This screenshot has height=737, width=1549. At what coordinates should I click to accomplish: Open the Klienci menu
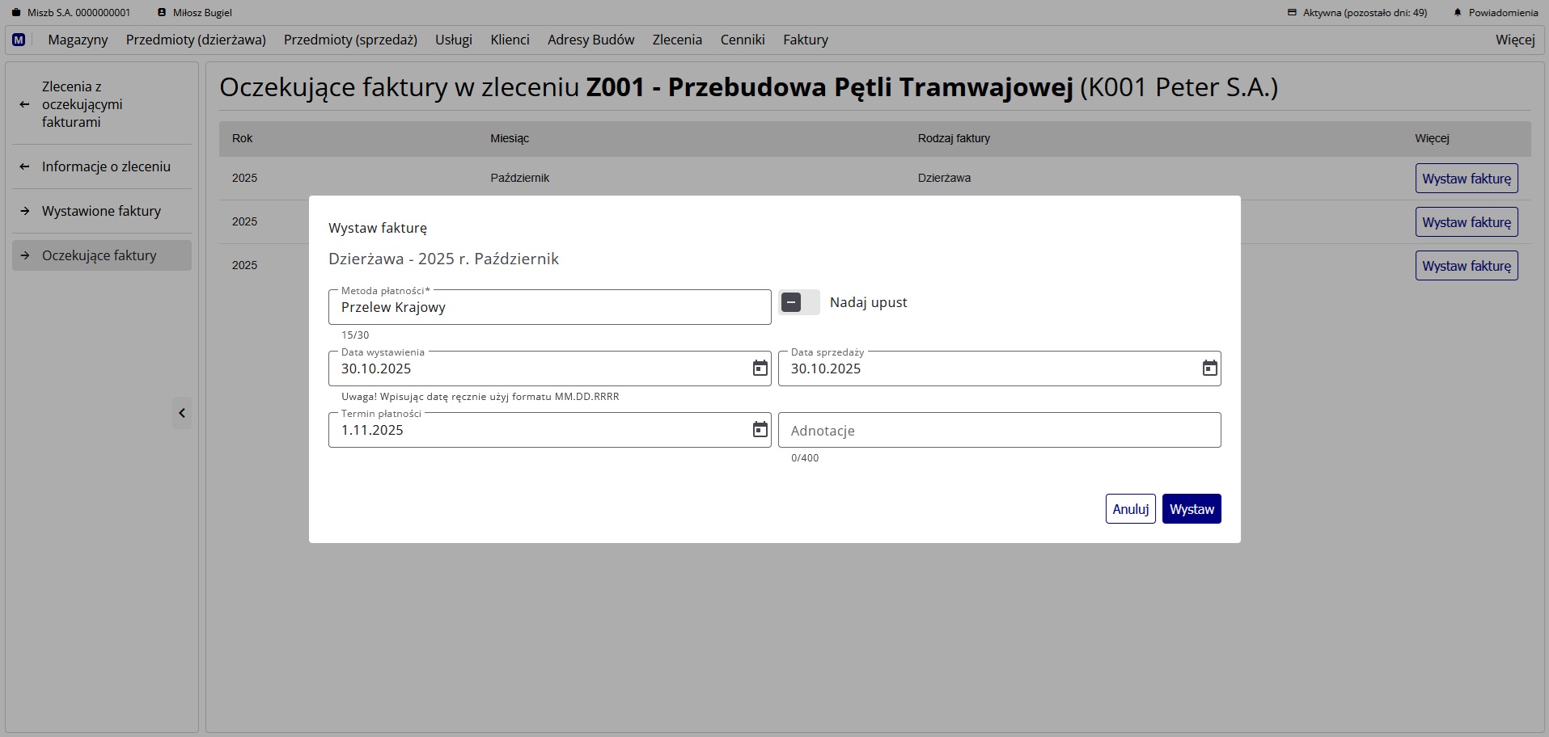509,40
